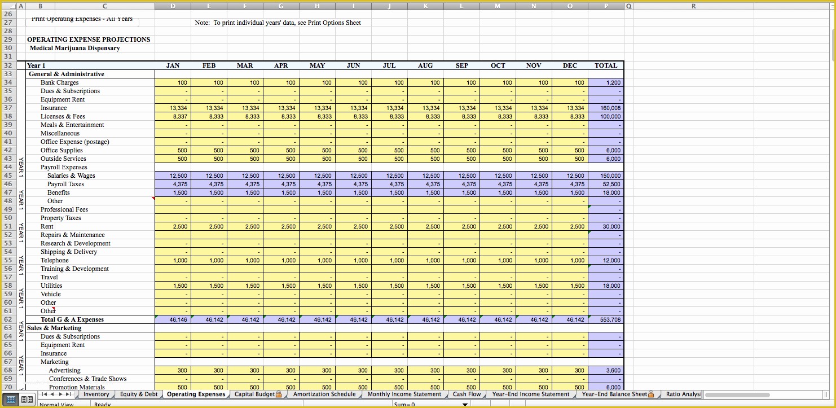Select column R header

[693, 6]
